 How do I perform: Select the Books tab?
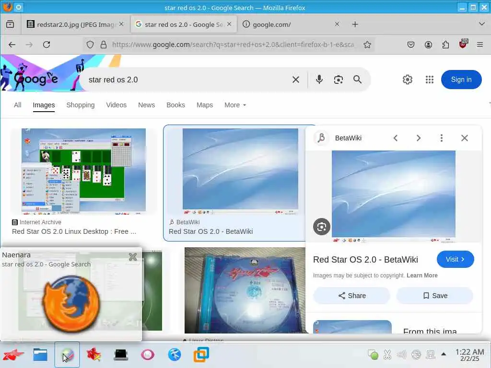[x=175, y=105]
